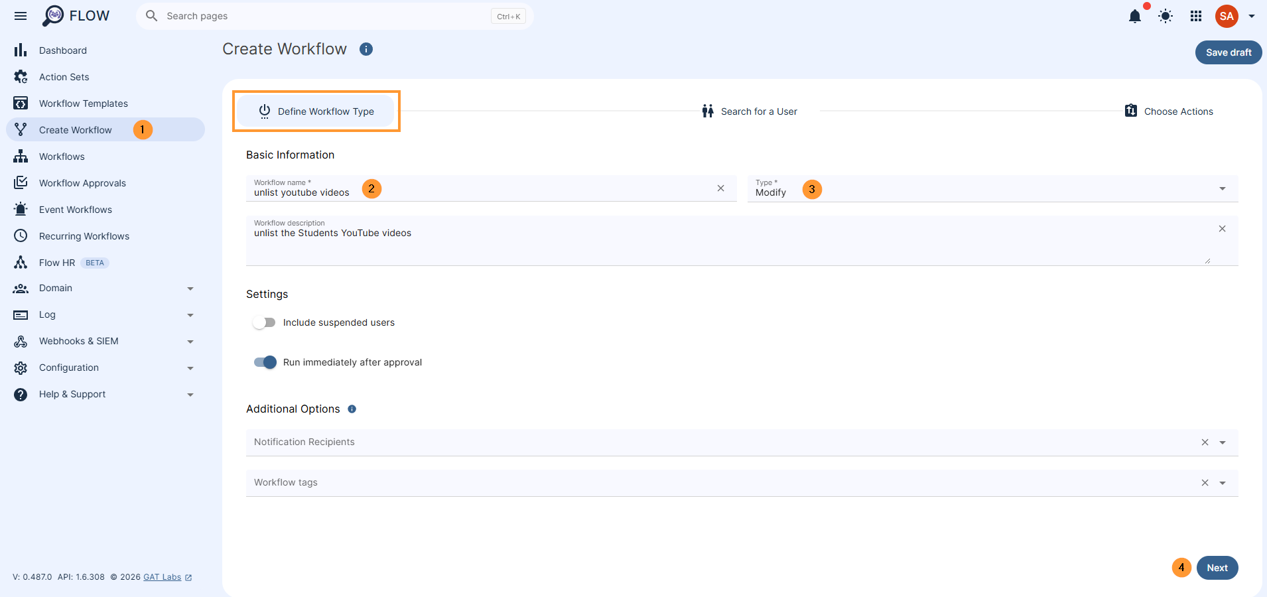The image size is (1267, 597).
Task: Click the Workflow name input field
Action: tap(491, 188)
